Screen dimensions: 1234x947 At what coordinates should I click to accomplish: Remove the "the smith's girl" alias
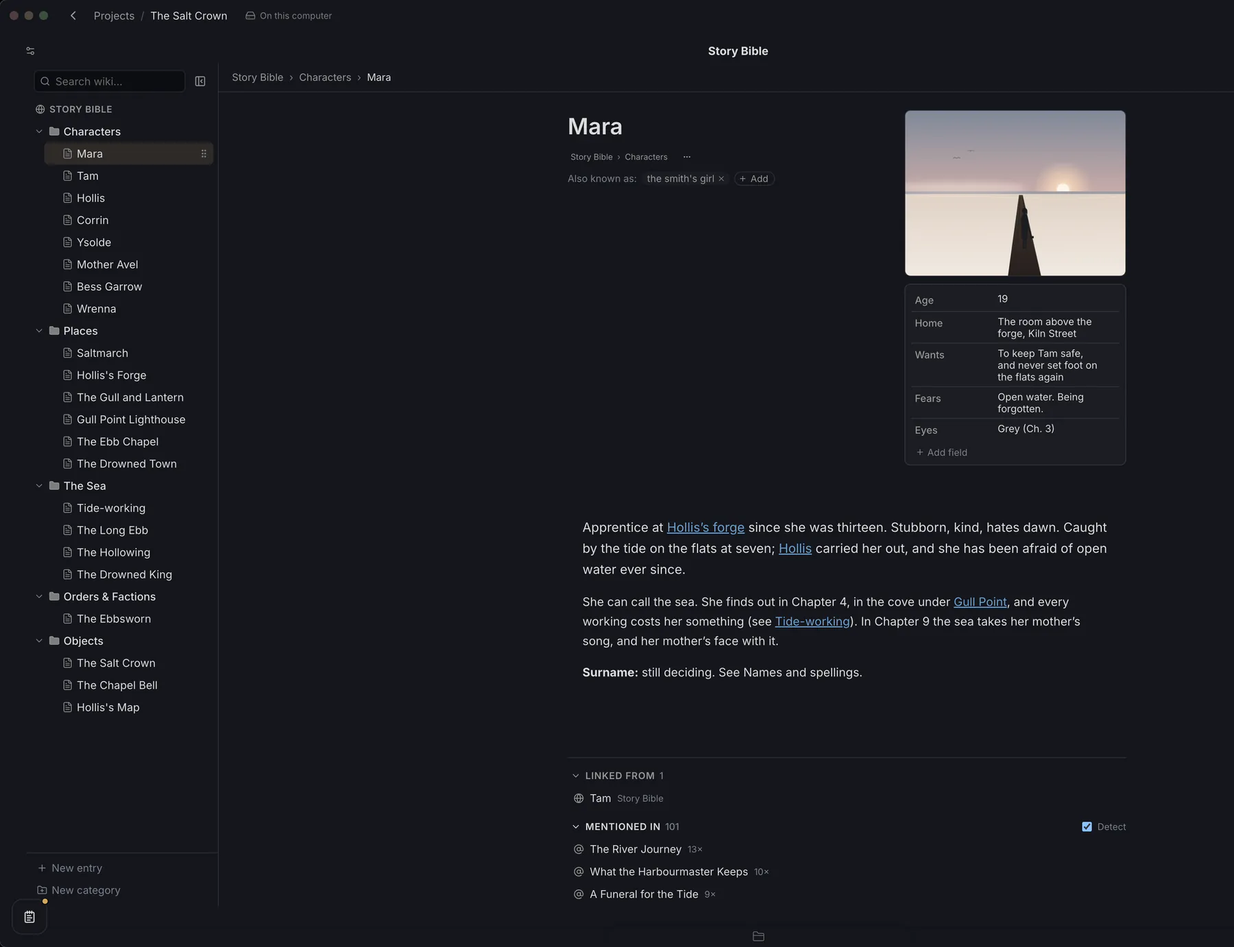pyautogui.click(x=721, y=179)
